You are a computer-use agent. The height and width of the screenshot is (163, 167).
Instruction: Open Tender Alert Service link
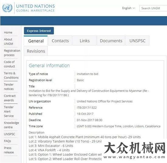(x=9, y=112)
